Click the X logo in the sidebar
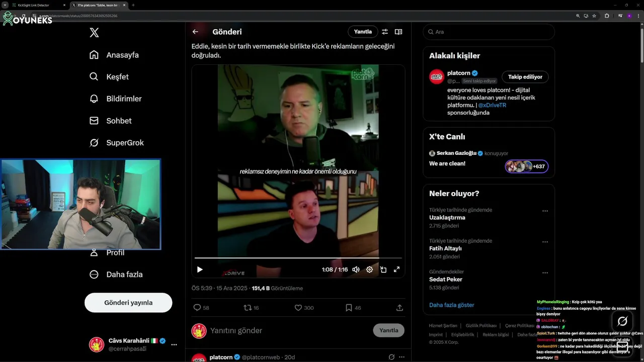This screenshot has height=362, width=644. pyautogui.click(x=94, y=33)
